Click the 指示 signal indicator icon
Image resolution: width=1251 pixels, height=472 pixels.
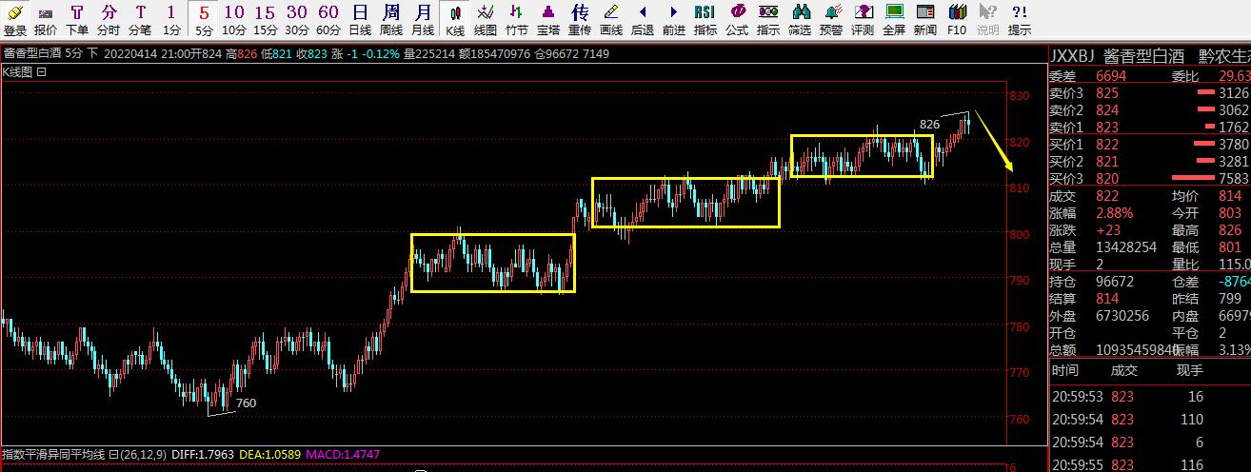(x=768, y=19)
